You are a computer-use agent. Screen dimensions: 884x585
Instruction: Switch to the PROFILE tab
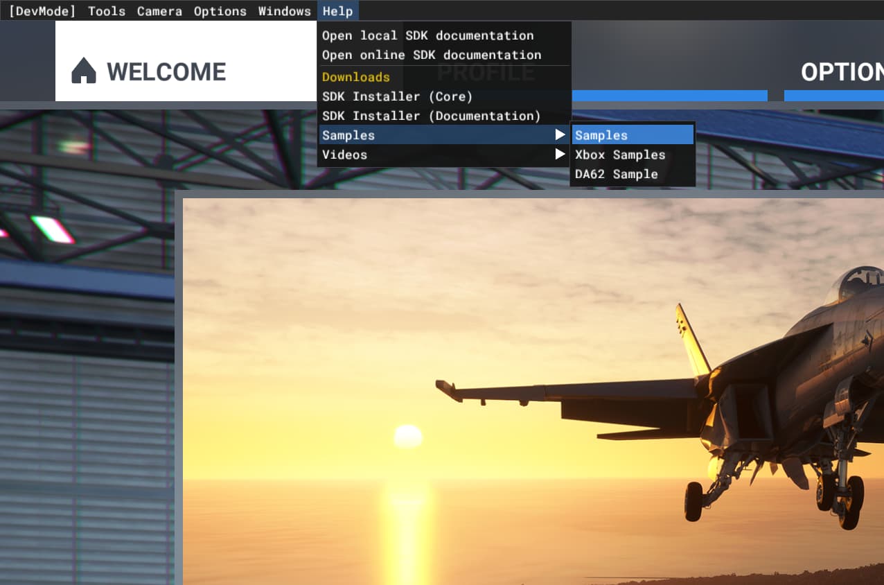coord(485,71)
